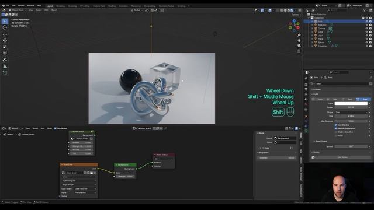374x210 pixels.
Task: Open the Render properties tab icon
Action: (x=306, y=84)
